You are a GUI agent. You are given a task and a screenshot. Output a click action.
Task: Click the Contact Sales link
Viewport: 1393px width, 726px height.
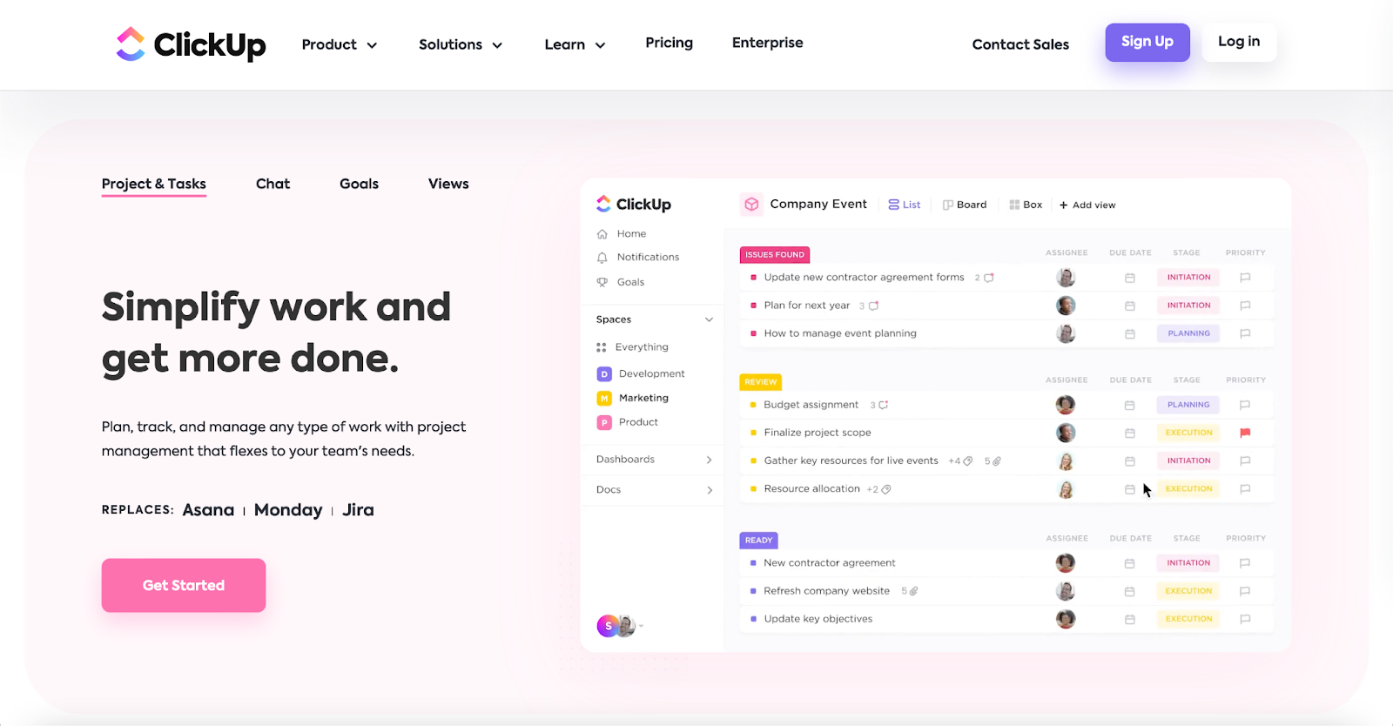pyautogui.click(x=1020, y=44)
